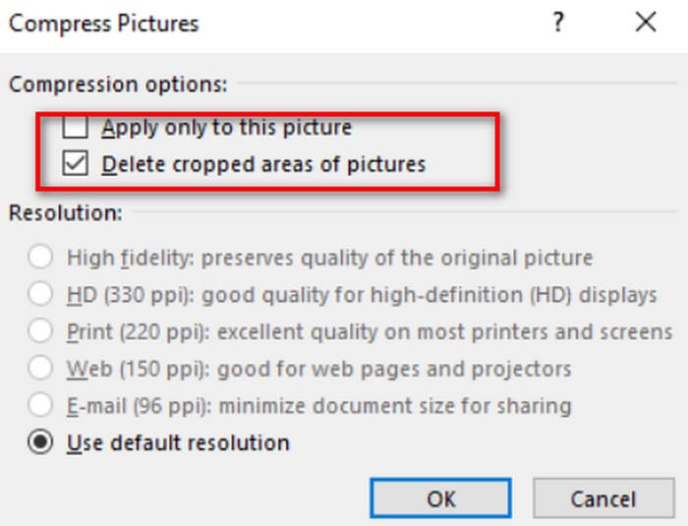
Task: Click the Help question mark icon
Action: (558, 23)
